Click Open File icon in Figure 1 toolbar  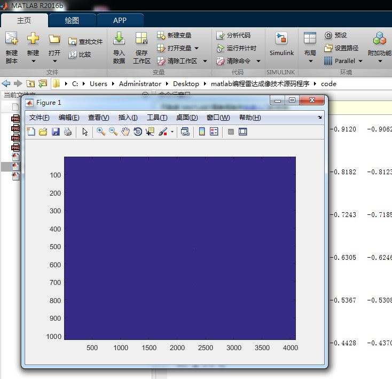(43, 132)
